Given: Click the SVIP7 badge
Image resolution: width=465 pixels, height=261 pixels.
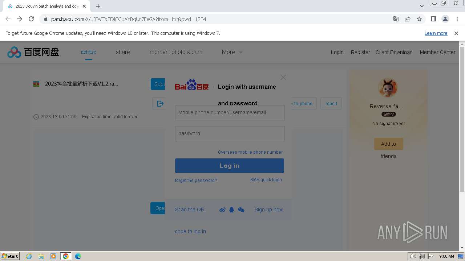Looking at the screenshot, I should tap(388, 114).
